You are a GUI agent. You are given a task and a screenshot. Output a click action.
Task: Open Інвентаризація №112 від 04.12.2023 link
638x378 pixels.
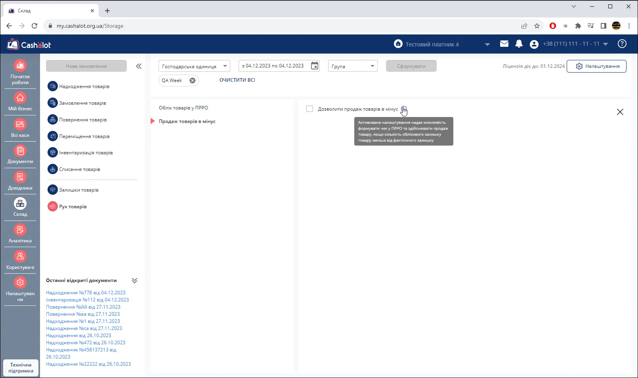[87, 299]
